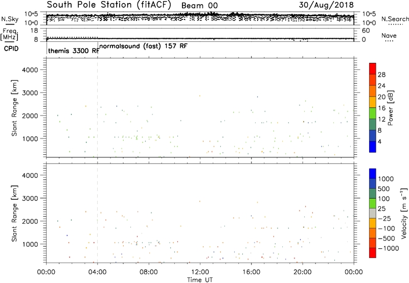Click the 'Freq. [MHz]' axis label
The height and width of the screenshot is (283, 409).
click(x=9, y=34)
